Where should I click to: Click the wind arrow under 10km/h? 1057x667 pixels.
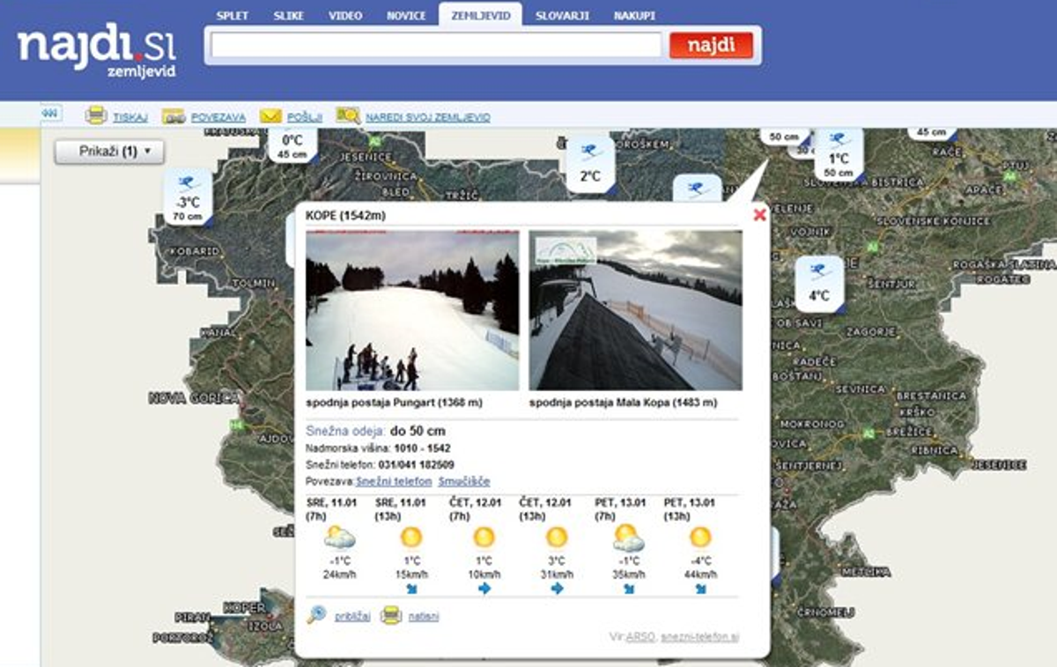click(484, 589)
